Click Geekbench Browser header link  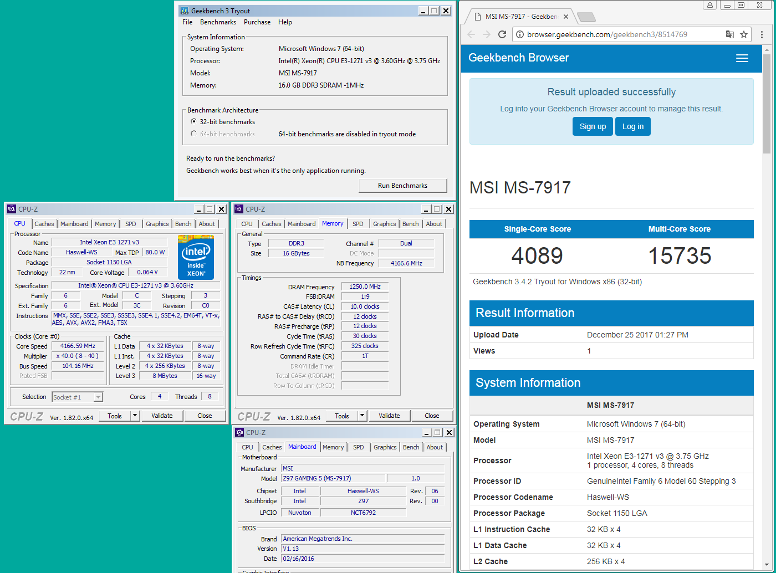click(x=518, y=58)
